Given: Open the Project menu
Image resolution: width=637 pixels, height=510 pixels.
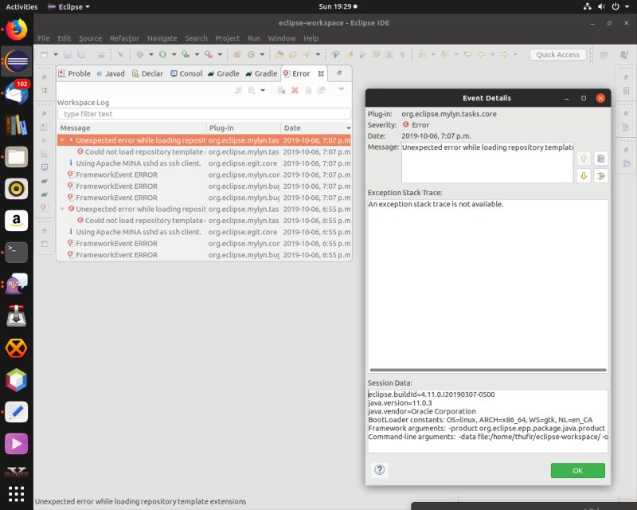Looking at the screenshot, I should [228, 38].
